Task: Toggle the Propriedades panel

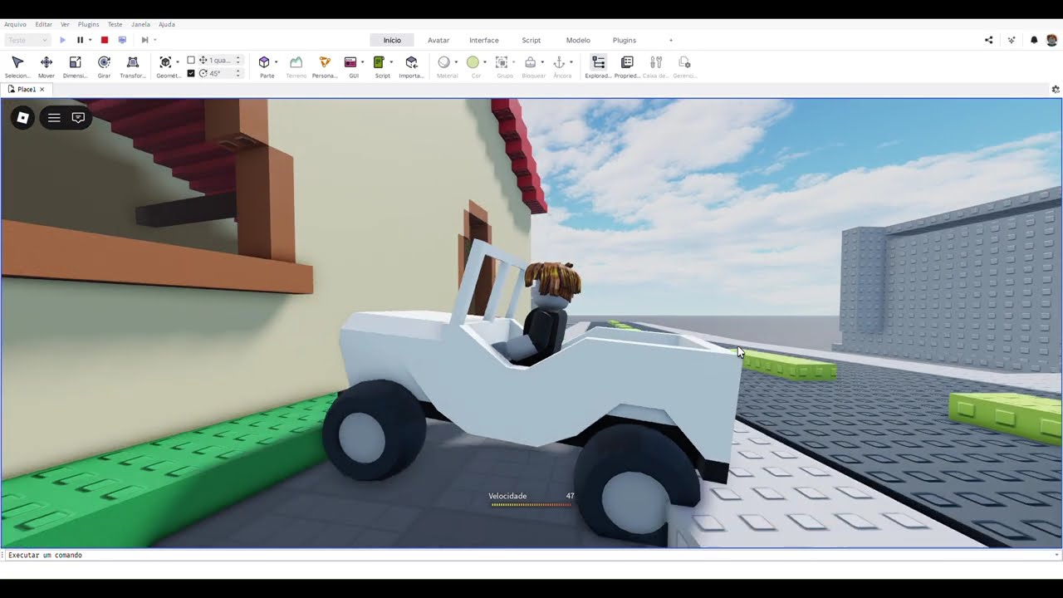Action: point(627,66)
